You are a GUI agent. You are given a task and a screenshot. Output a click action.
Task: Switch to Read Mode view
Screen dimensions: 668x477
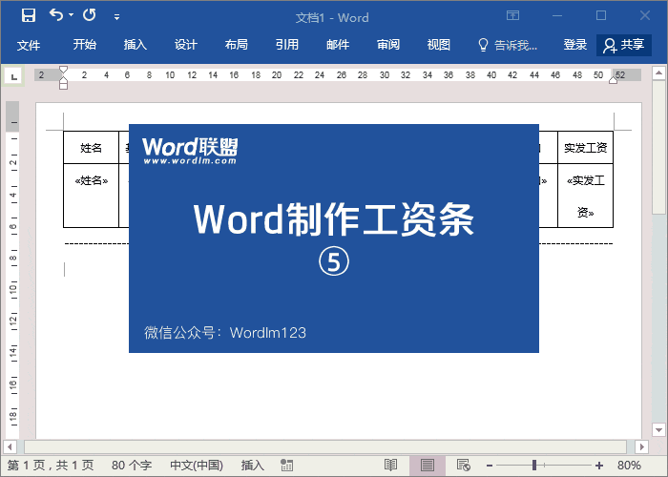pyautogui.click(x=390, y=466)
